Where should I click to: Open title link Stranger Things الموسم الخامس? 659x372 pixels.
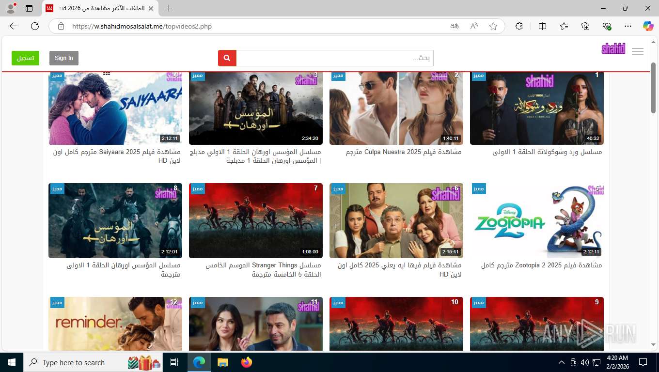click(x=263, y=270)
